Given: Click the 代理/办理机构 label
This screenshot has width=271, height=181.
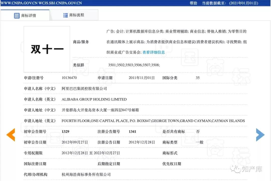Looking at the screenshot, I should 36,174.
